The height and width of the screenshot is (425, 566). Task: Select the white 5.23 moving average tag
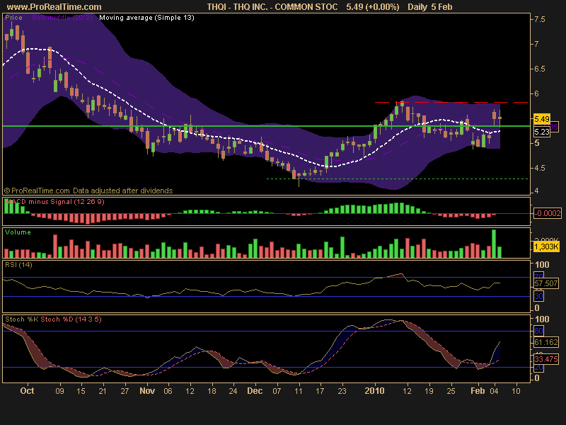[x=541, y=132]
